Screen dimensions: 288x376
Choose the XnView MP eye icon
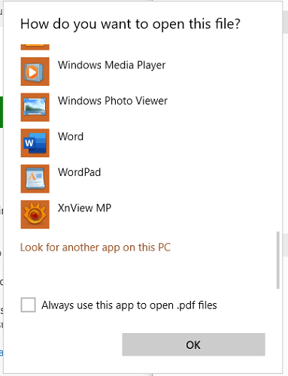coord(35,214)
